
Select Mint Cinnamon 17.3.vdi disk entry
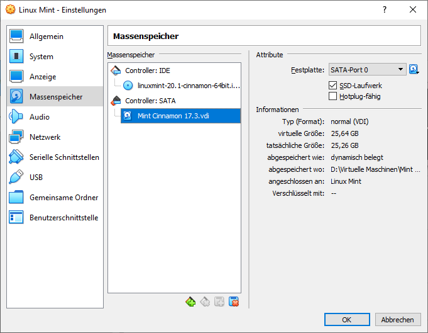pyautogui.click(x=180, y=116)
